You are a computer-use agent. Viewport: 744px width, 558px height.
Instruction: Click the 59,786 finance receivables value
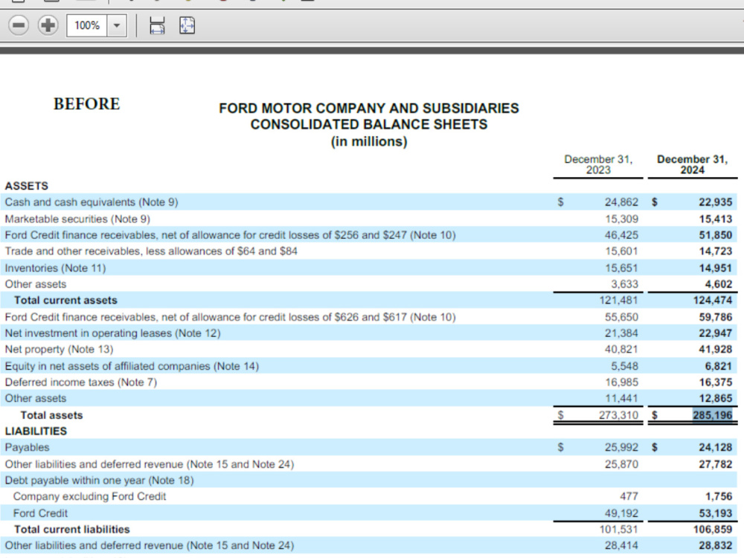(x=716, y=317)
